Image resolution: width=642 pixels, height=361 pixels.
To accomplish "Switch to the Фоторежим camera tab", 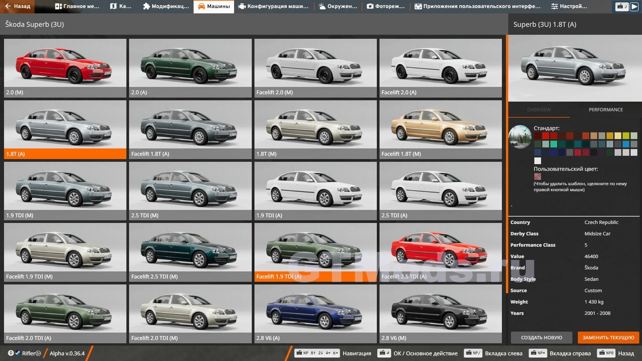I will (386, 7).
